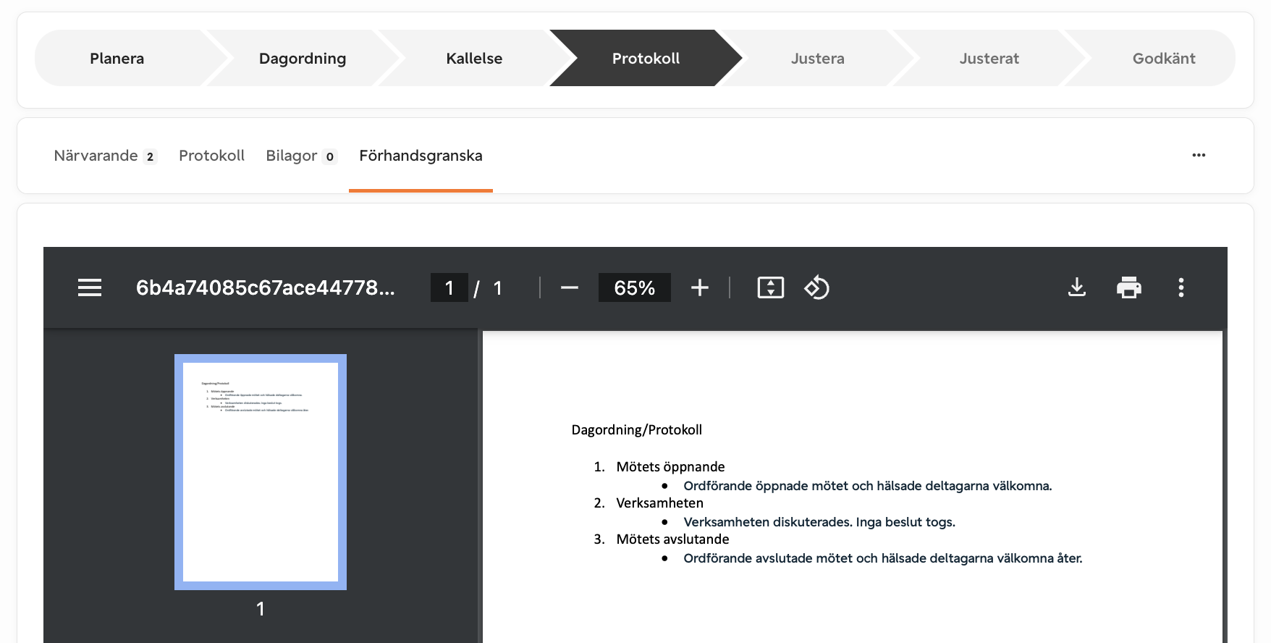Click the 65% zoom level field
This screenshot has height=643, width=1271.
(635, 287)
